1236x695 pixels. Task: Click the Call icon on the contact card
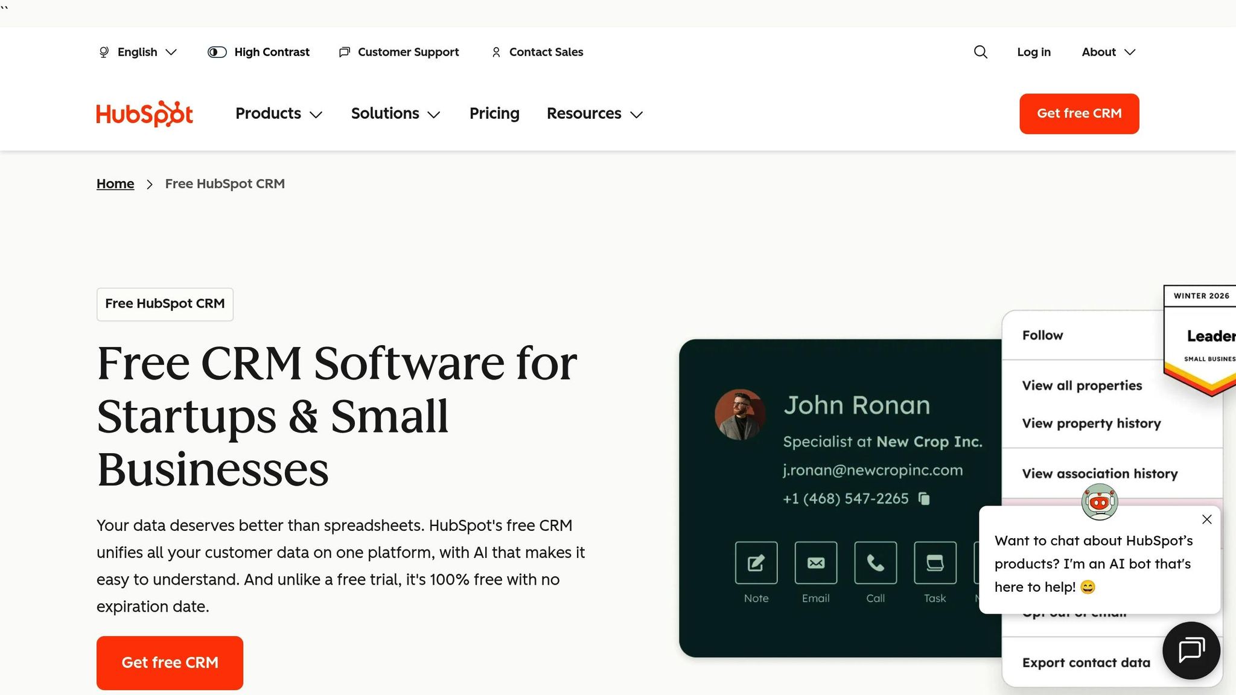click(x=875, y=563)
